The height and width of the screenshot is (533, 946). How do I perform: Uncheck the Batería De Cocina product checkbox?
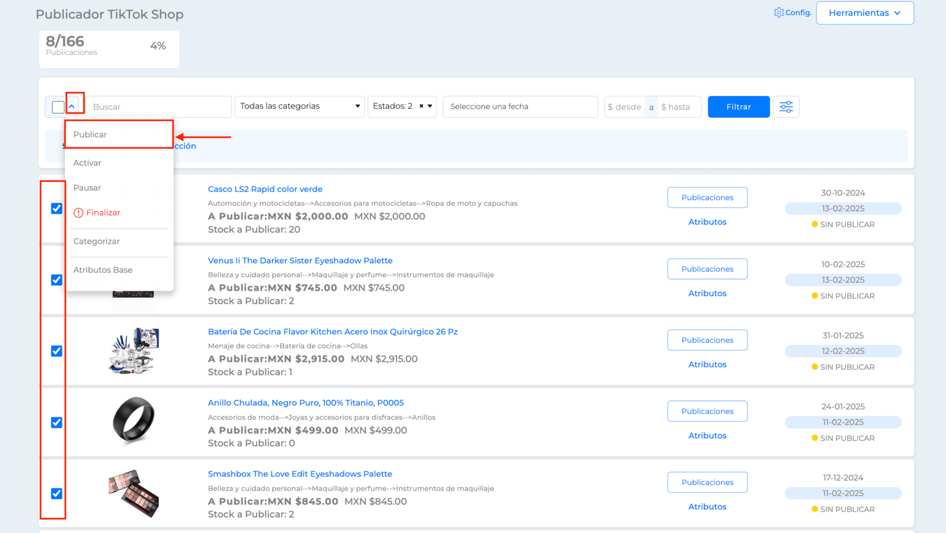click(x=57, y=351)
